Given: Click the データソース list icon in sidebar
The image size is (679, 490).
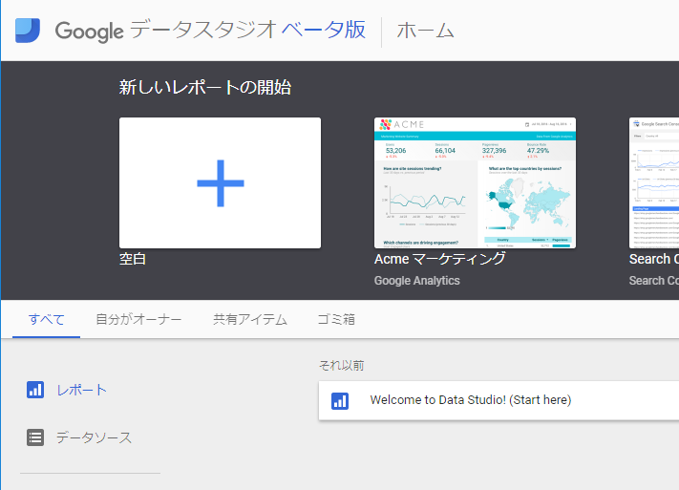Looking at the screenshot, I should (x=35, y=437).
